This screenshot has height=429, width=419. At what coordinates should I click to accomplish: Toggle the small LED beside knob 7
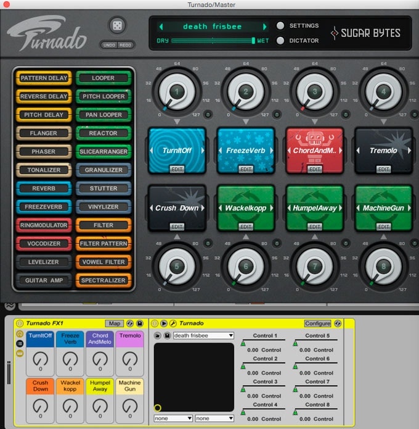tap(346, 243)
